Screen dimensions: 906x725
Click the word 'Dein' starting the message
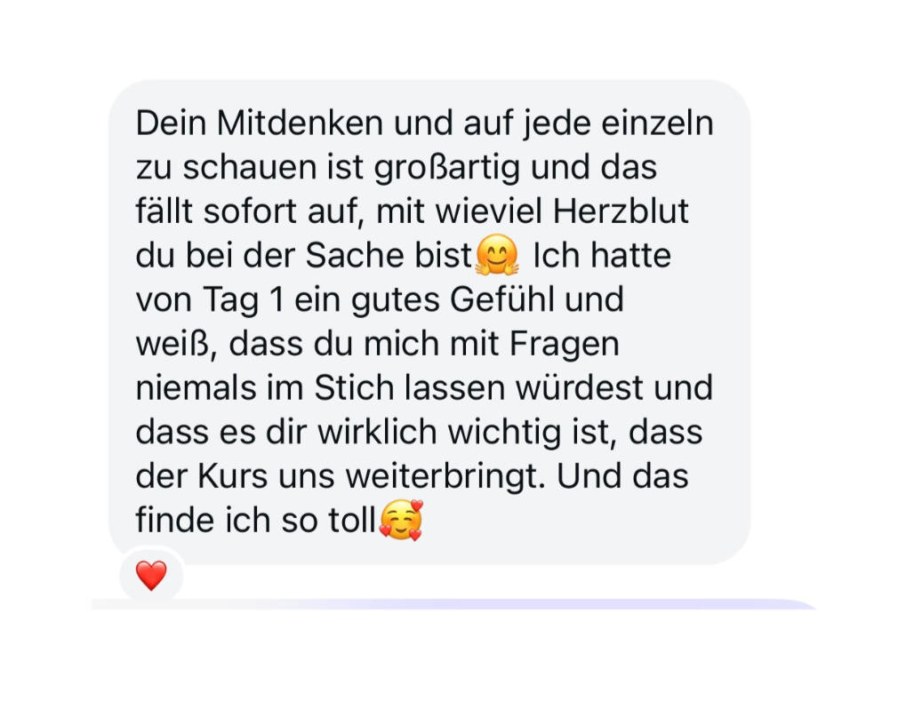pyautogui.click(x=171, y=123)
